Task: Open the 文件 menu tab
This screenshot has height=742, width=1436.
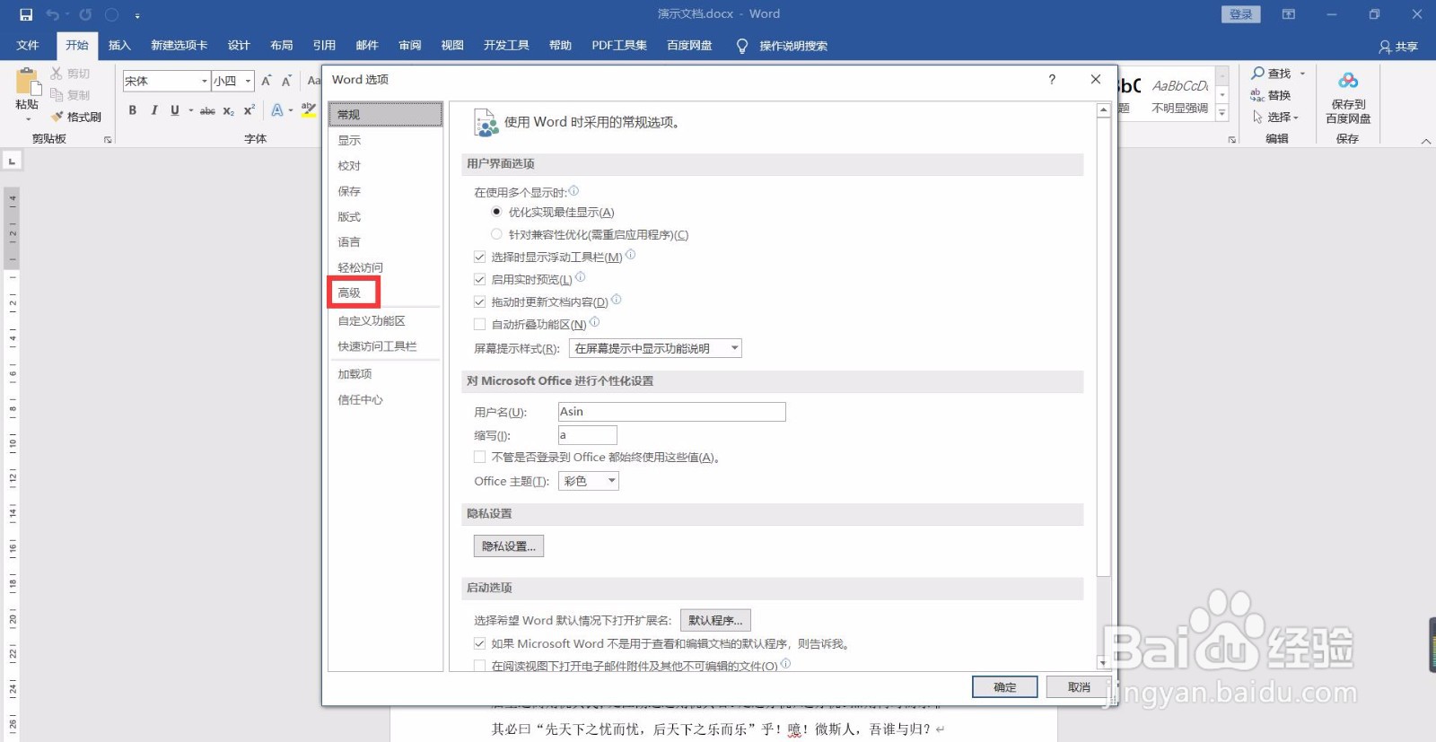Action: [28, 46]
